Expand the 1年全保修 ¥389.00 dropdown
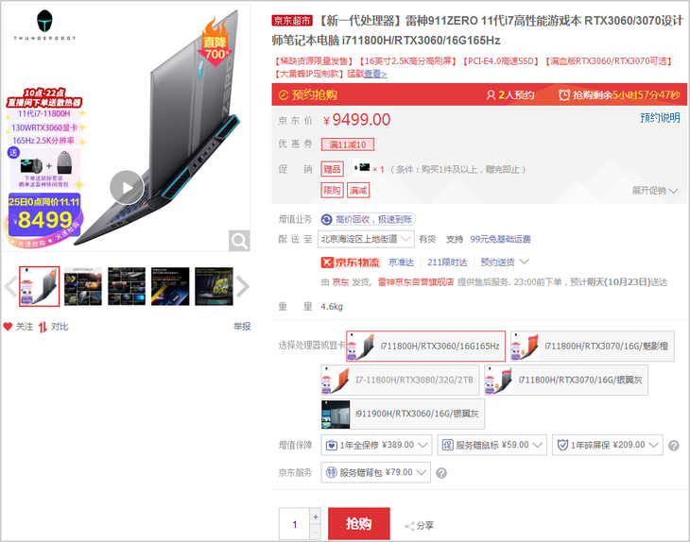 point(377,445)
